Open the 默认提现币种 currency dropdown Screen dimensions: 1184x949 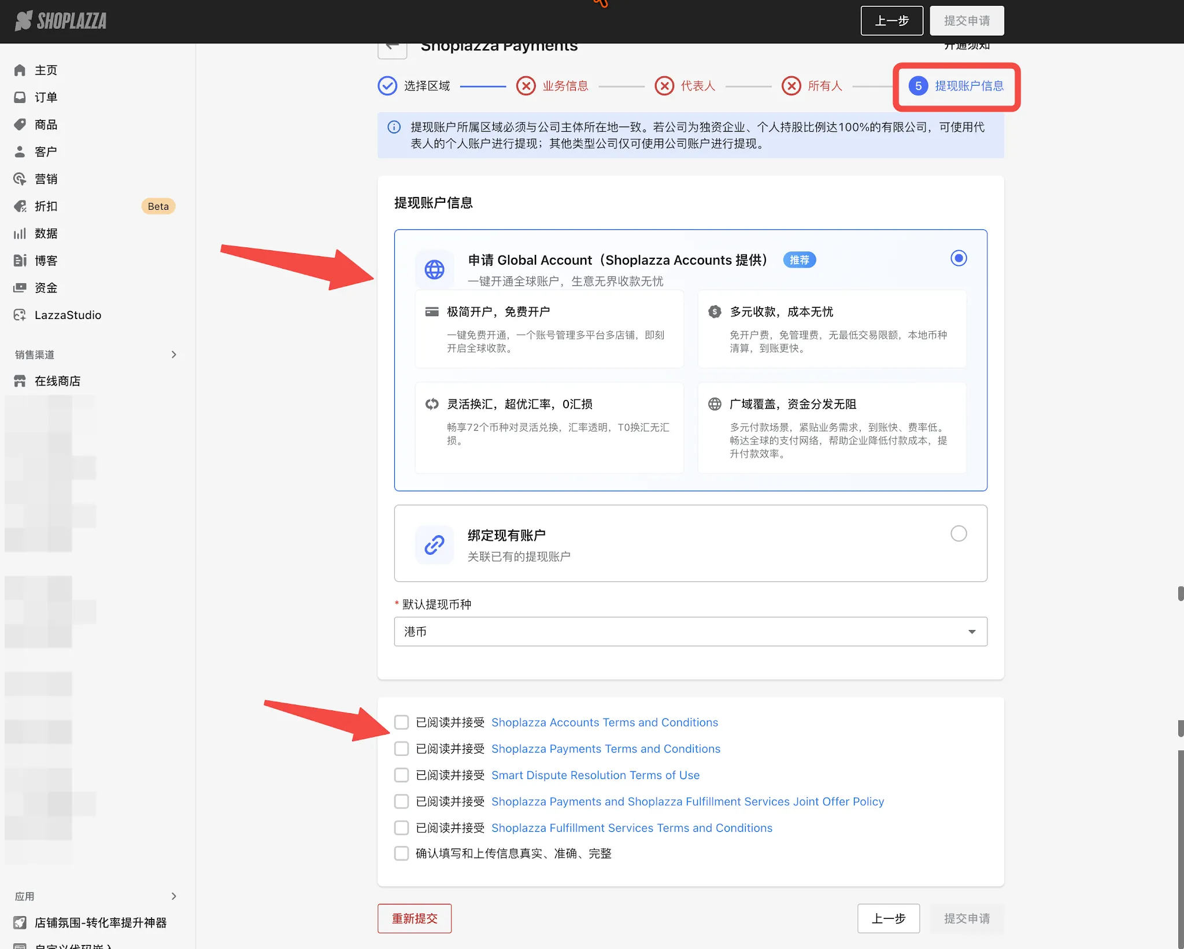690,632
